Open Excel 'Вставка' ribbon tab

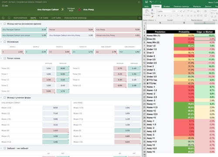pos(167,7)
